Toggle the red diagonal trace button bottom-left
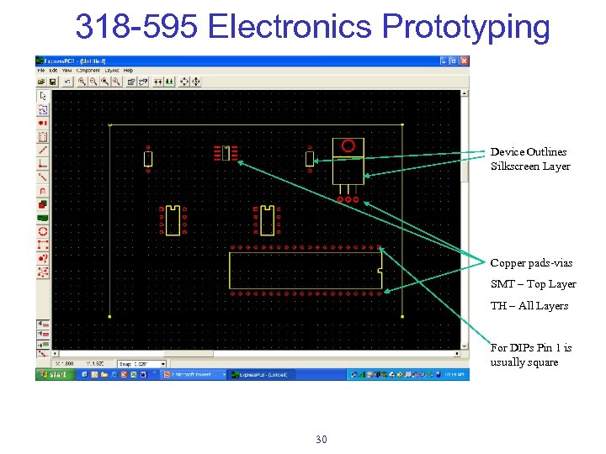Image resolution: width=606 pixels, height=454 pixels. 43,353
